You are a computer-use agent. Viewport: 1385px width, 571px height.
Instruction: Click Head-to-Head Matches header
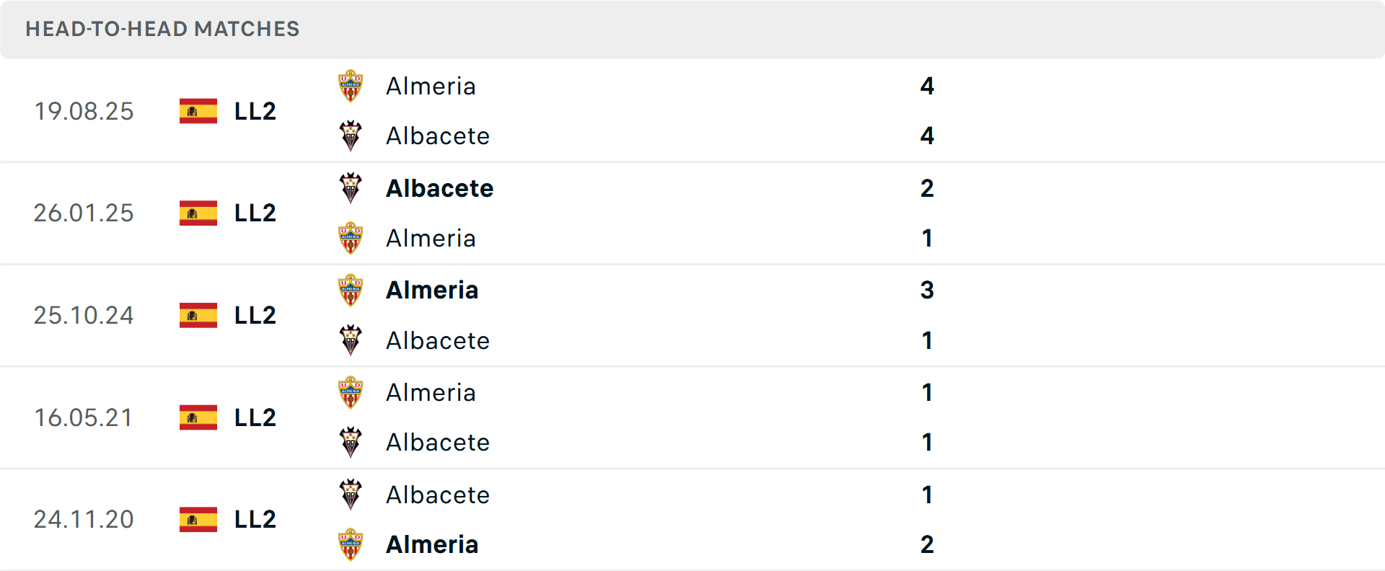[x=162, y=29]
